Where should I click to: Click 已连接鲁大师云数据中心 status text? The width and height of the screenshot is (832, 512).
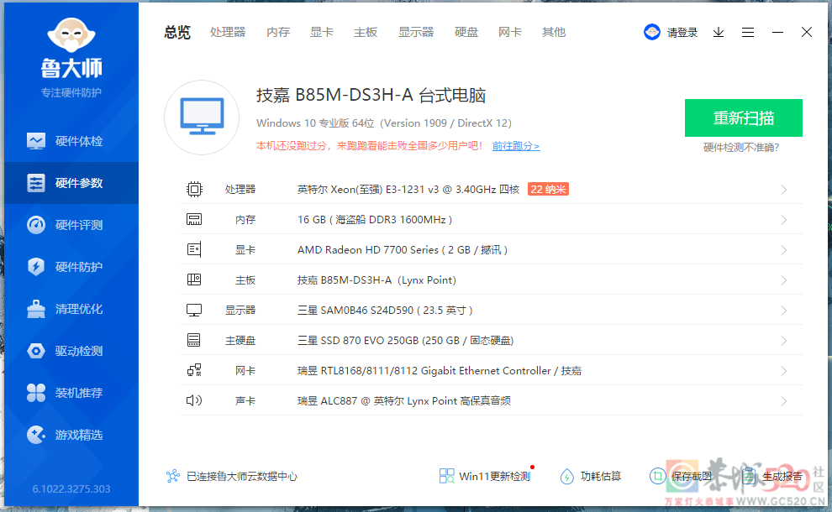[242, 476]
